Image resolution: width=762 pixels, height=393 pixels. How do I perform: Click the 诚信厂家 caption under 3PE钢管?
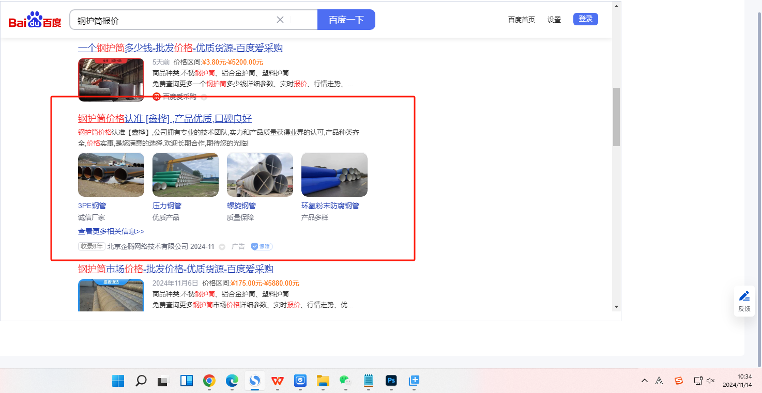tap(92, 217)
